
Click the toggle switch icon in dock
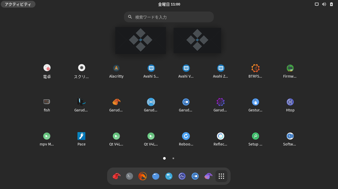coord(195,176)
